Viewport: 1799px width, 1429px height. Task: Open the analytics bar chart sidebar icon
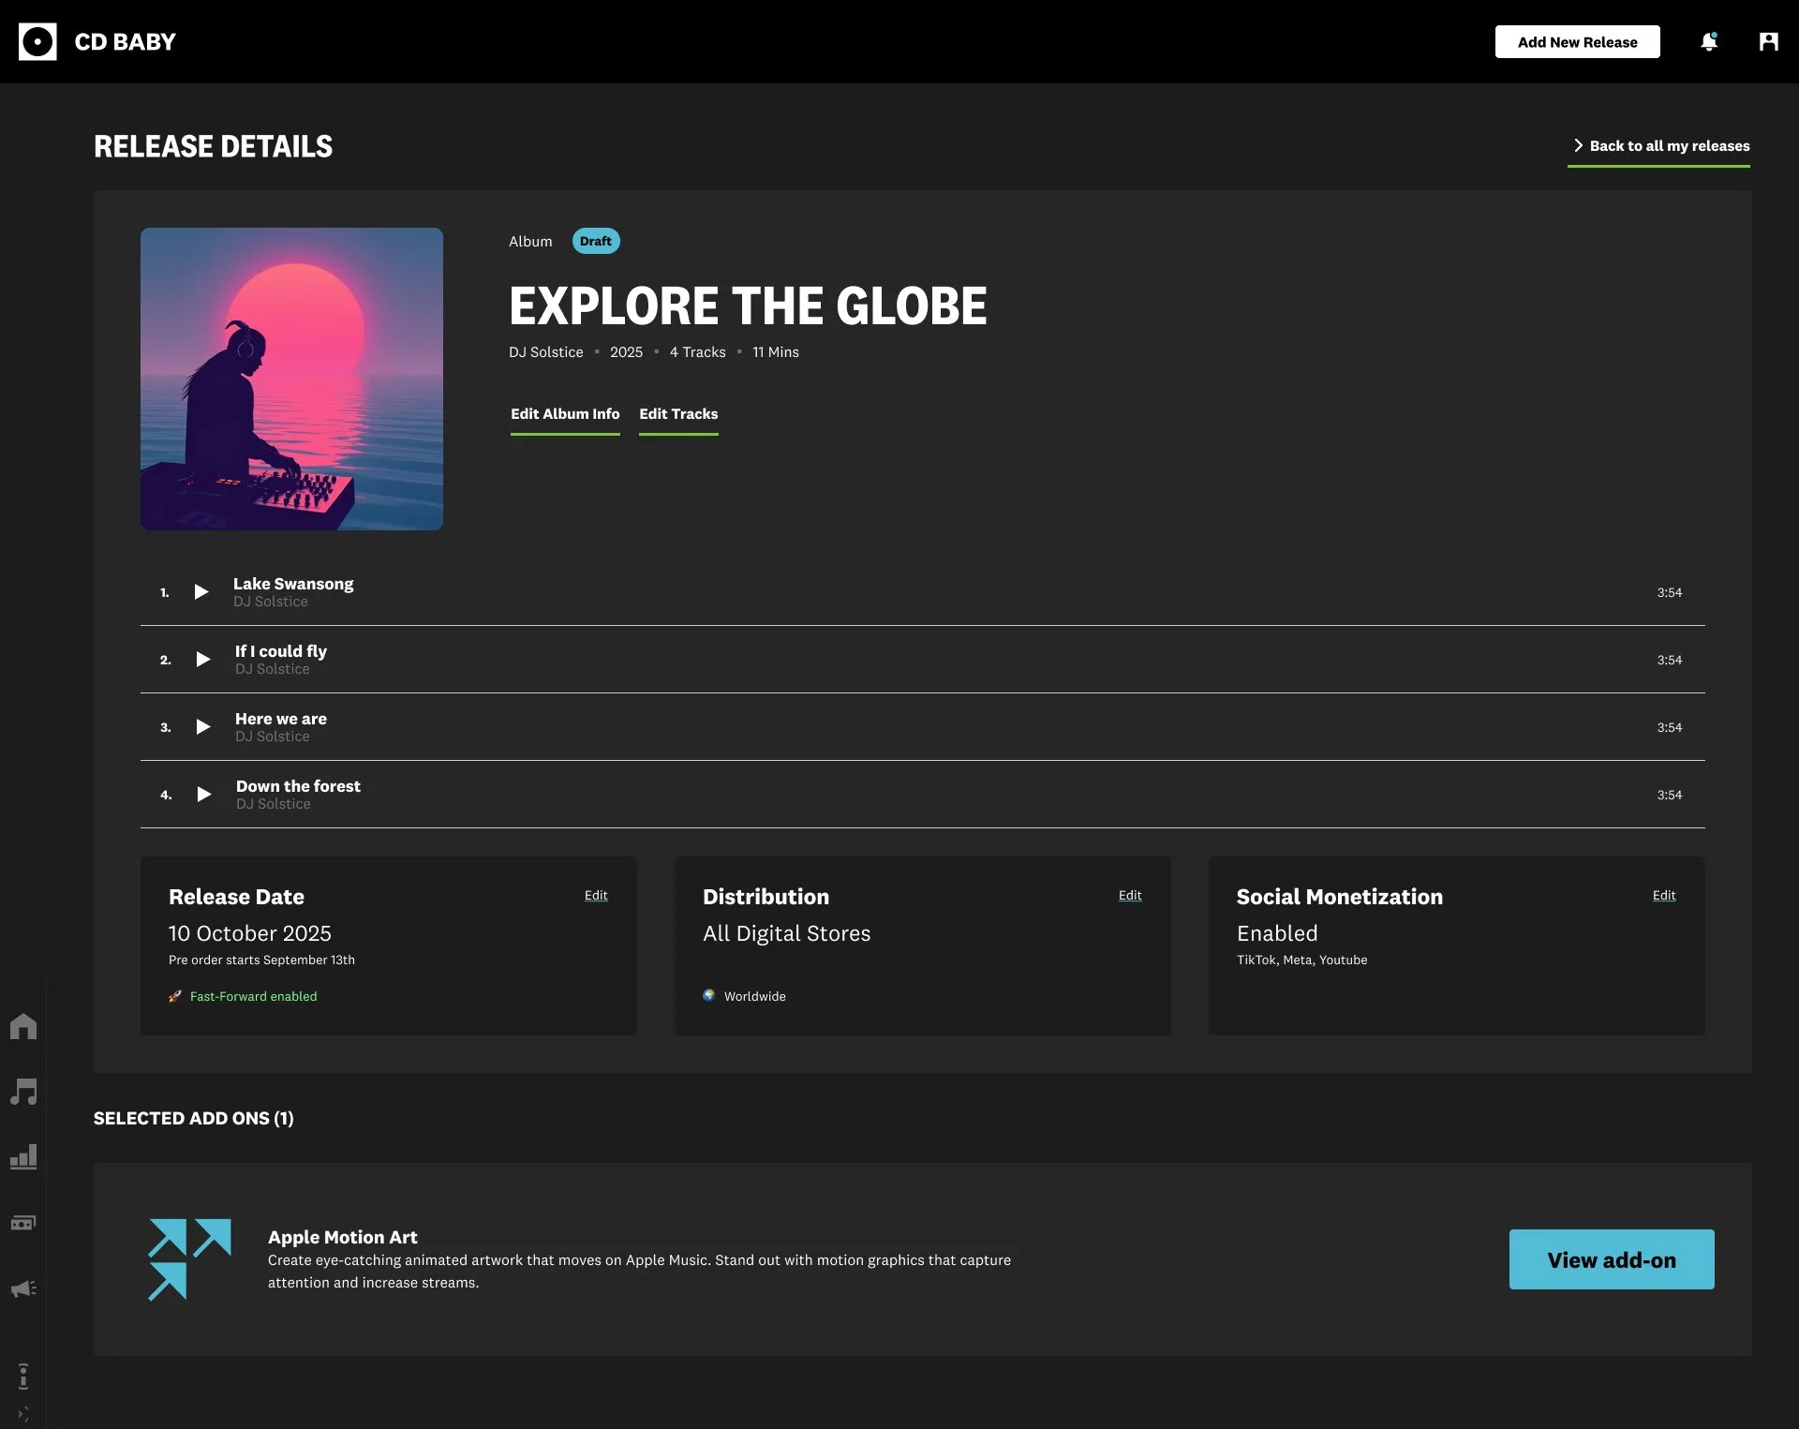click(x=23, y=1157)
